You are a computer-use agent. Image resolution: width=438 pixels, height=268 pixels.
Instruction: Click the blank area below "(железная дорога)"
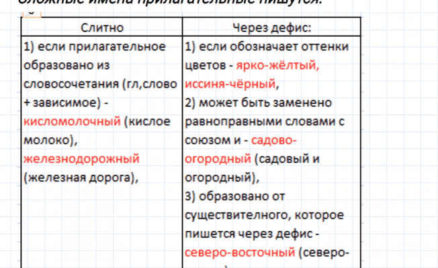coord(101,221)
